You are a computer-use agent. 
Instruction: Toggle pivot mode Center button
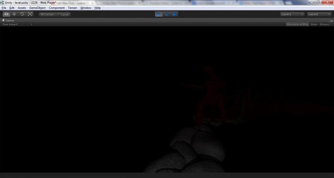[x=47, y=14]
